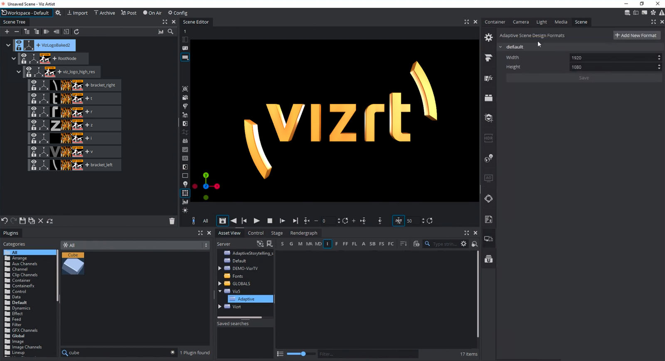665x361 pixels.
Task: Click the search icon in Scene Tree toolbar
Action: (x=170, y=32)
